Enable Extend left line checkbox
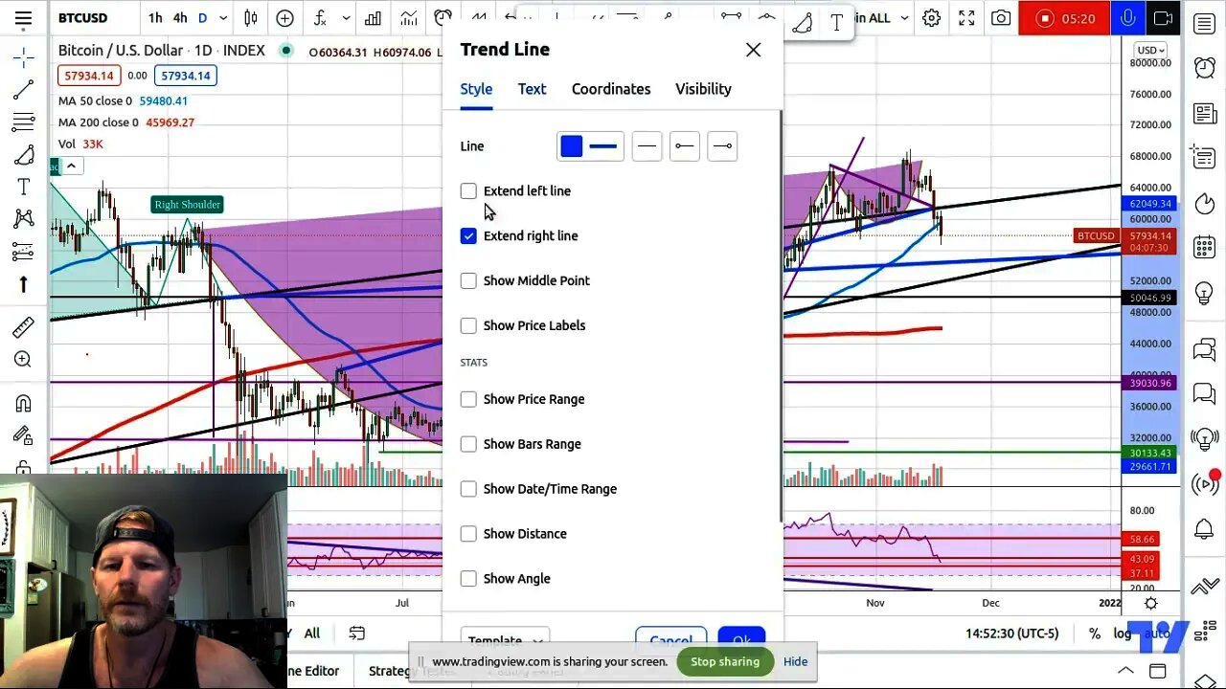This screenshot has width=1226, height=689. pyautogui.click(x=468, y=191)
